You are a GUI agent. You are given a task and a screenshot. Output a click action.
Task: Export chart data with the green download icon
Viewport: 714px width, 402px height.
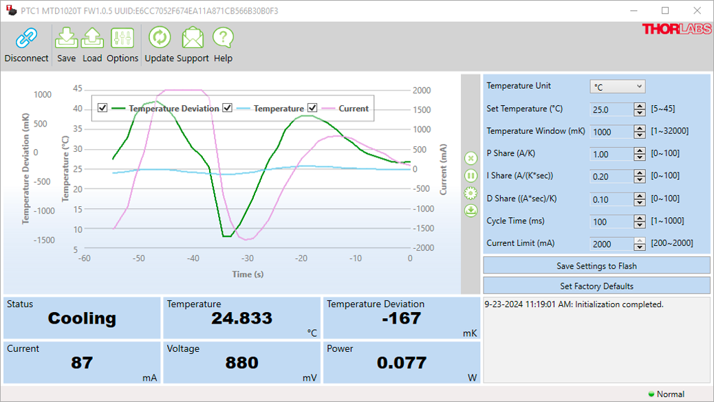470,210
